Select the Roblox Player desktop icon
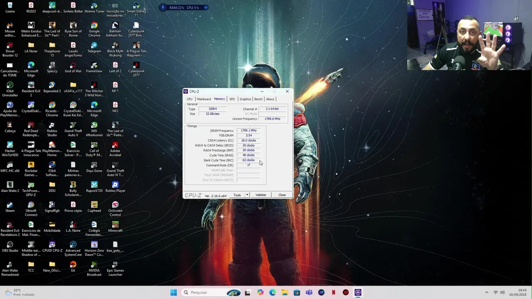Image resolution: width=532 pixels, height=299 pixels. 115,187
